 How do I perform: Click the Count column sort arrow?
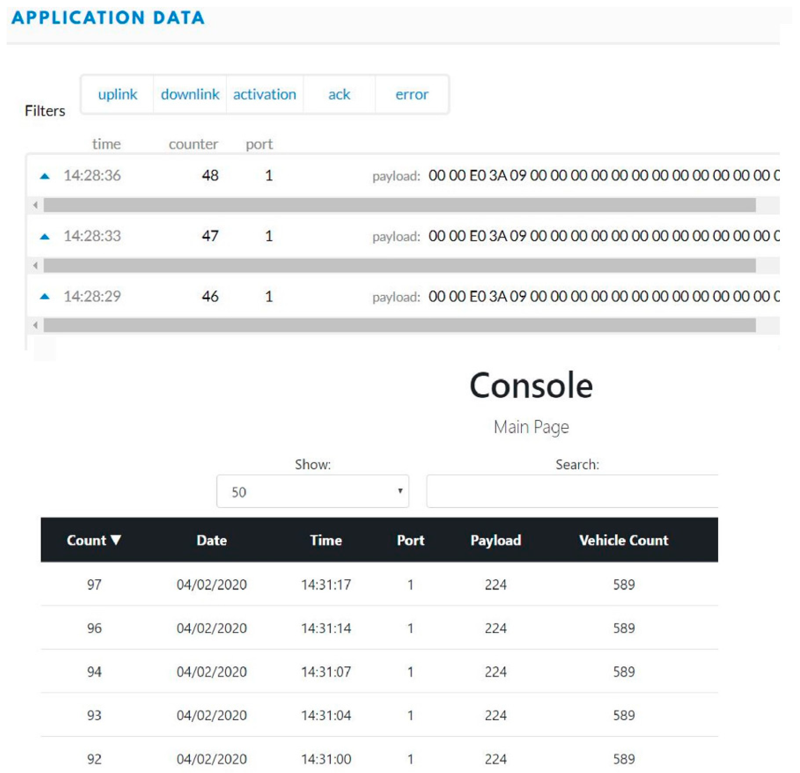[x=116, y=540]
